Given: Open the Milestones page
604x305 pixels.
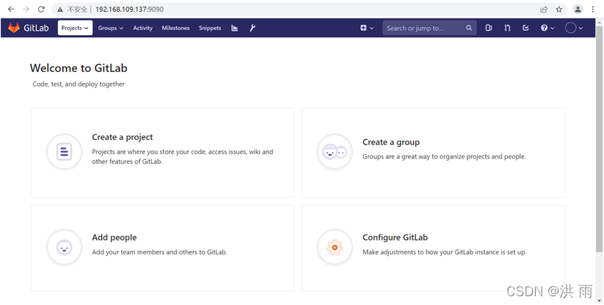Looking at the screenshot, I should [x=175, y=28].
